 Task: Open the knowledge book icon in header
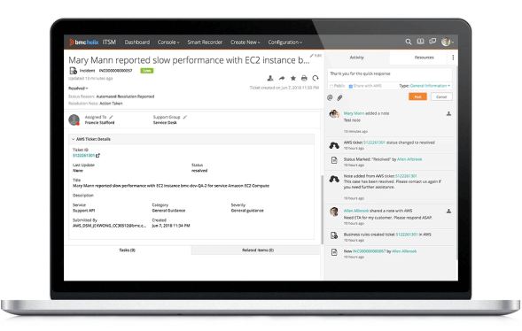[x=420, y=42]
